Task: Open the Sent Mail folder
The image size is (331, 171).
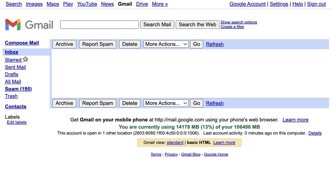Action: coord(15,67)
